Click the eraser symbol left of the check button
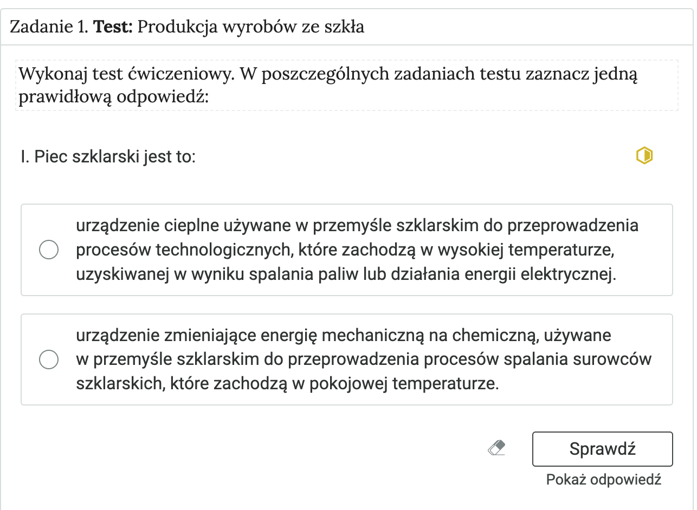The width and height of the screenshot is (697, 510). [497, 448]
